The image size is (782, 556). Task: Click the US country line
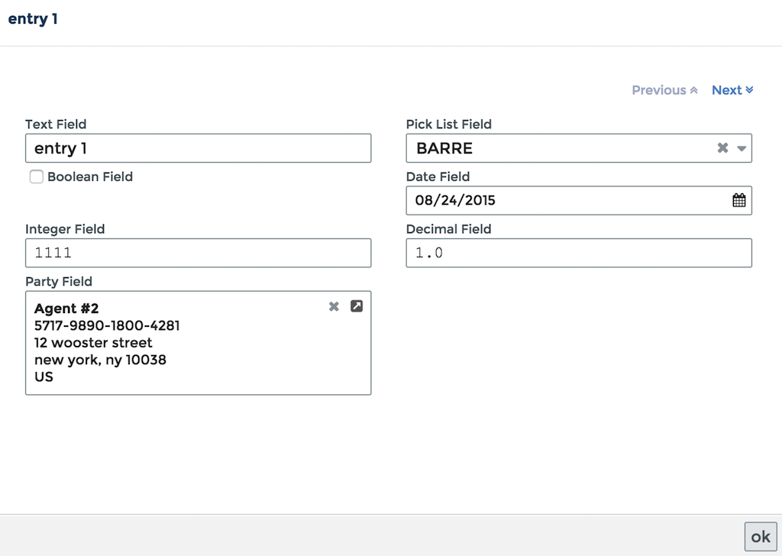coord(44,377)
